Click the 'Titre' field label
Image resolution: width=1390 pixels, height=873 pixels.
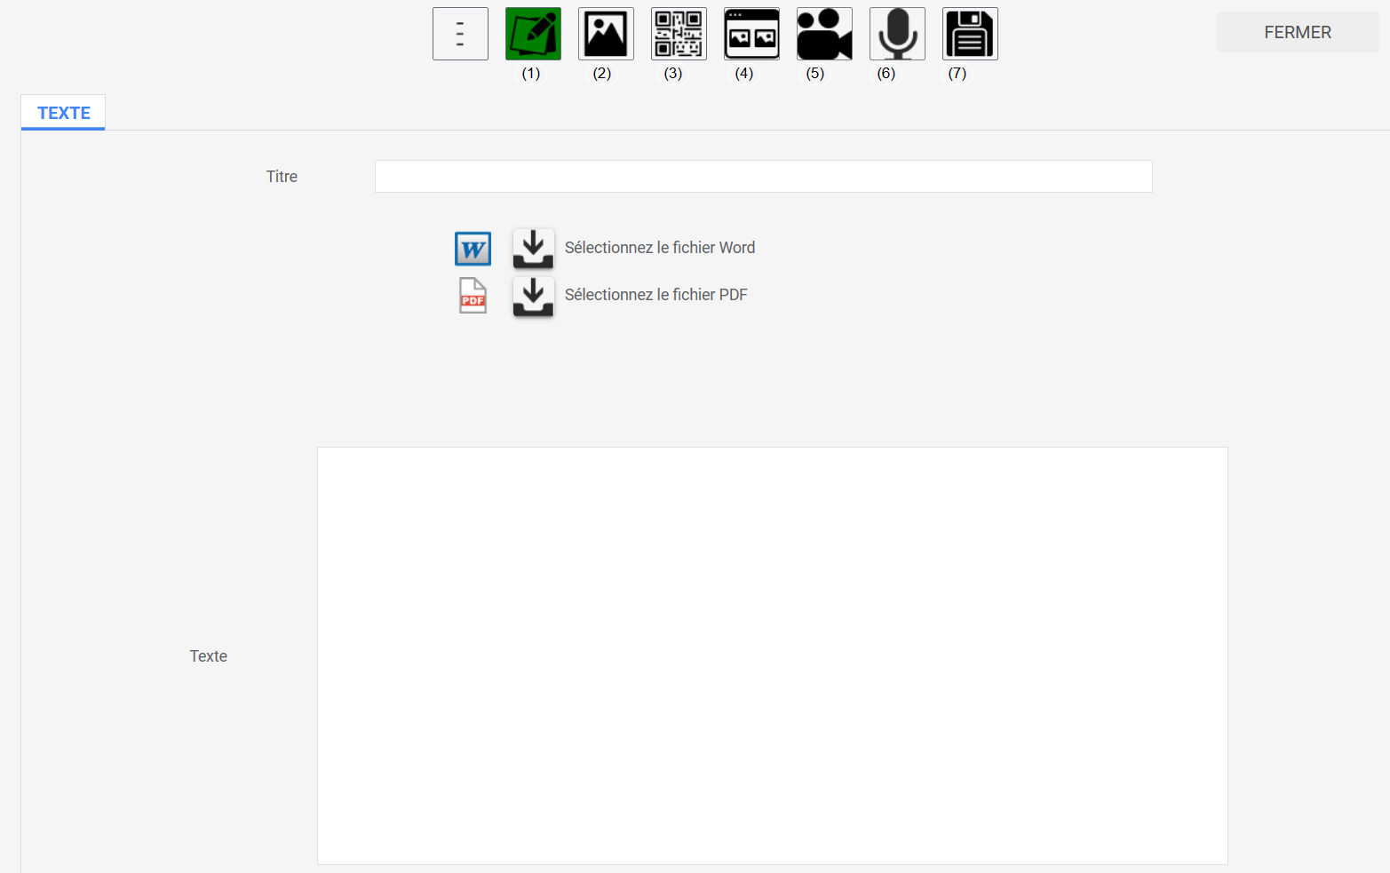coord(282,177)
